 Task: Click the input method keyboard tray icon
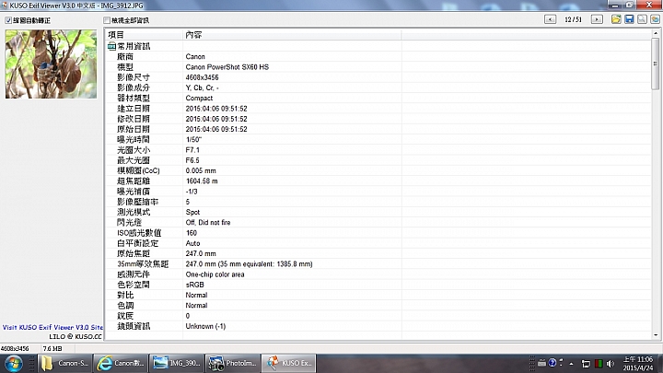click(x=541, y=363)
